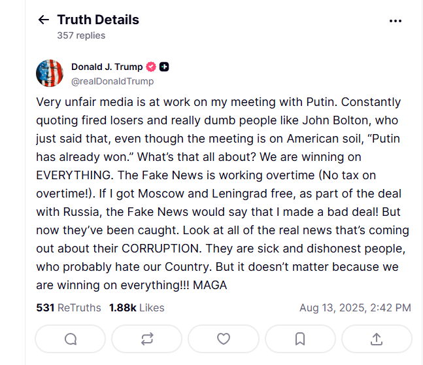Click the Aug 13, 2025 timestamp
This screenshot has width=423, height=365.
click(x=355, y=308)
